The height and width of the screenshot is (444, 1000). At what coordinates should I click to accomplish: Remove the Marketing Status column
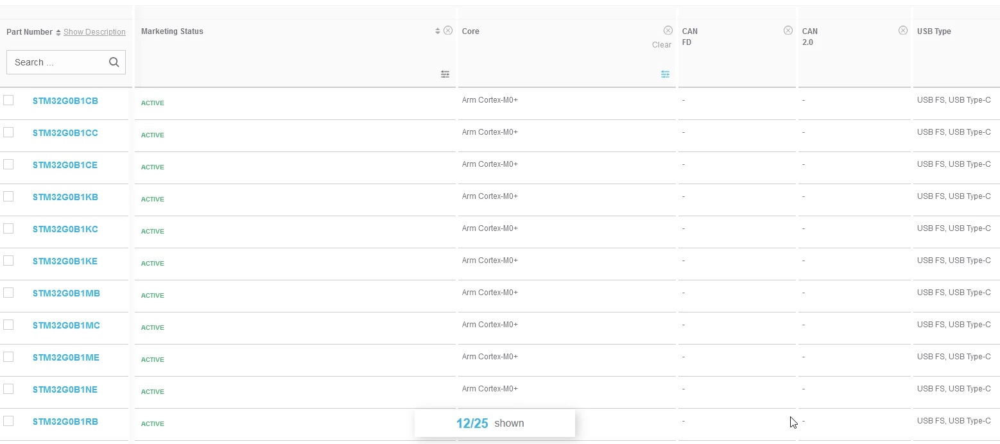pyautogui.click(x=448, y=31)
